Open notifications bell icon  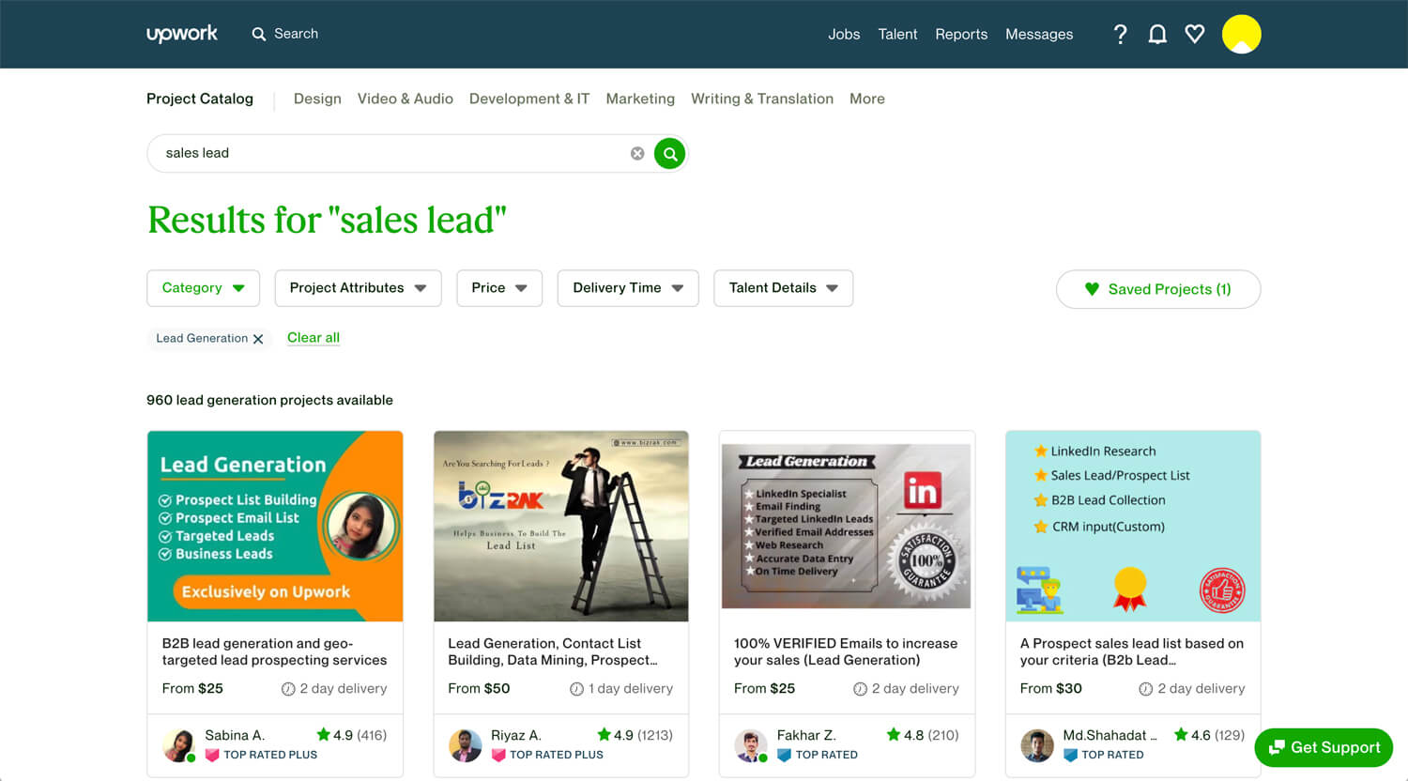pyautogui.click(x=1157, y=34)
